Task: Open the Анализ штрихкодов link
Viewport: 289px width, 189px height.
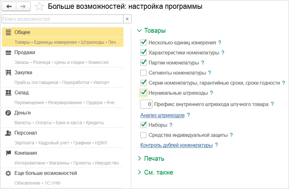Action: tap(162, 115)
